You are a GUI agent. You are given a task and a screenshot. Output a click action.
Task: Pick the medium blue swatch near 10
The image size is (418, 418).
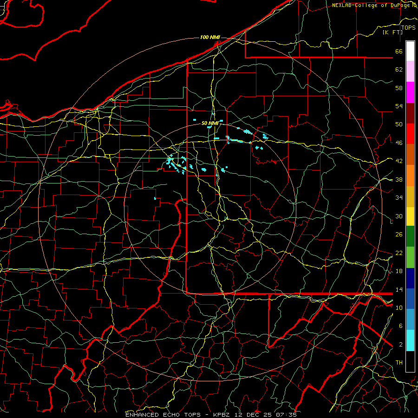click(x=410, y=299)
